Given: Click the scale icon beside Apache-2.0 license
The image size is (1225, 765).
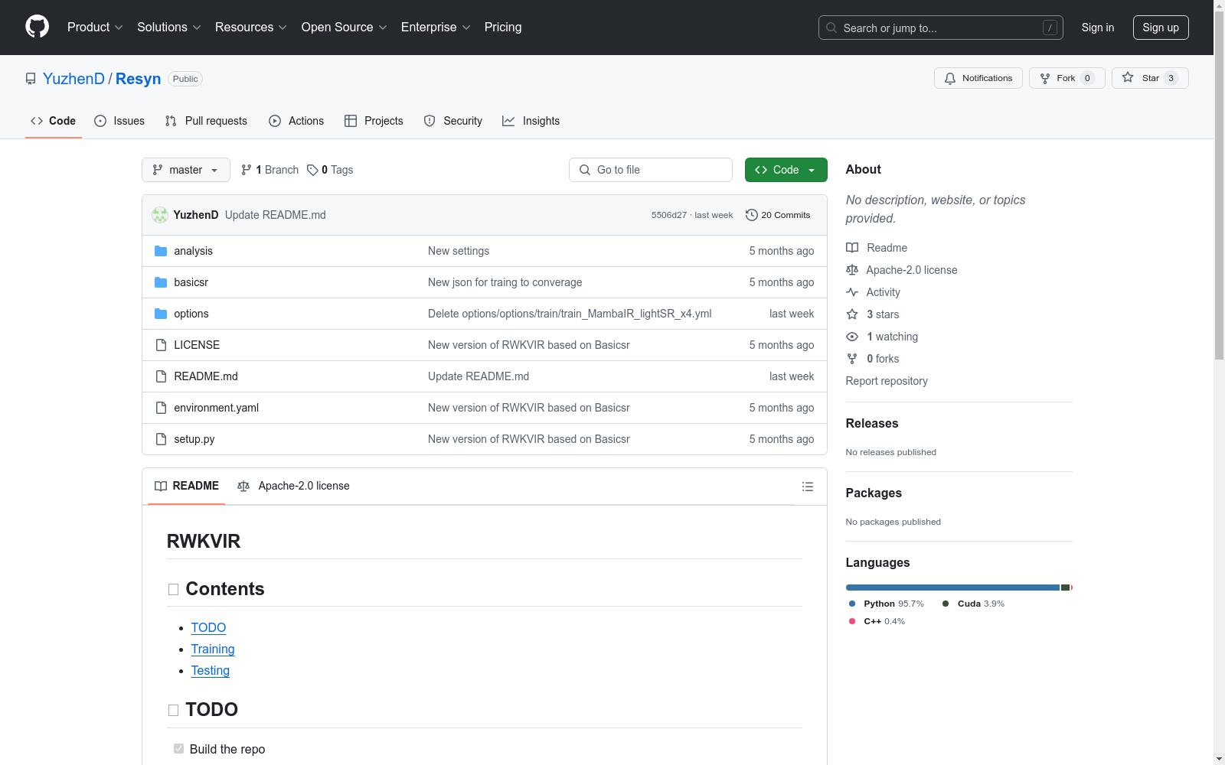Looking at the screenshot, I should tap(852, 270).
